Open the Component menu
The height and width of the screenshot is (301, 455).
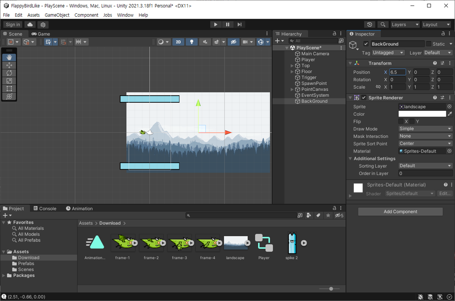[86, 15]
